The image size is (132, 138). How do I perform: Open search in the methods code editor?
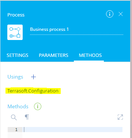14,117
